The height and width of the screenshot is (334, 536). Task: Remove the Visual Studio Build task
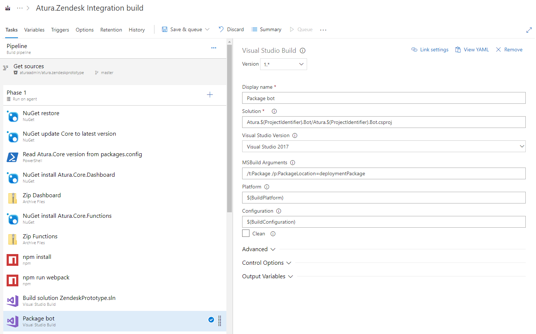tap(509, 49)
